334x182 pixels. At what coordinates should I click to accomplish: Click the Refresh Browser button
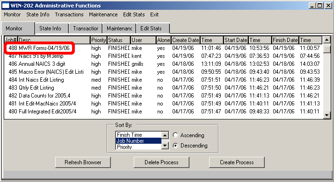83,162
